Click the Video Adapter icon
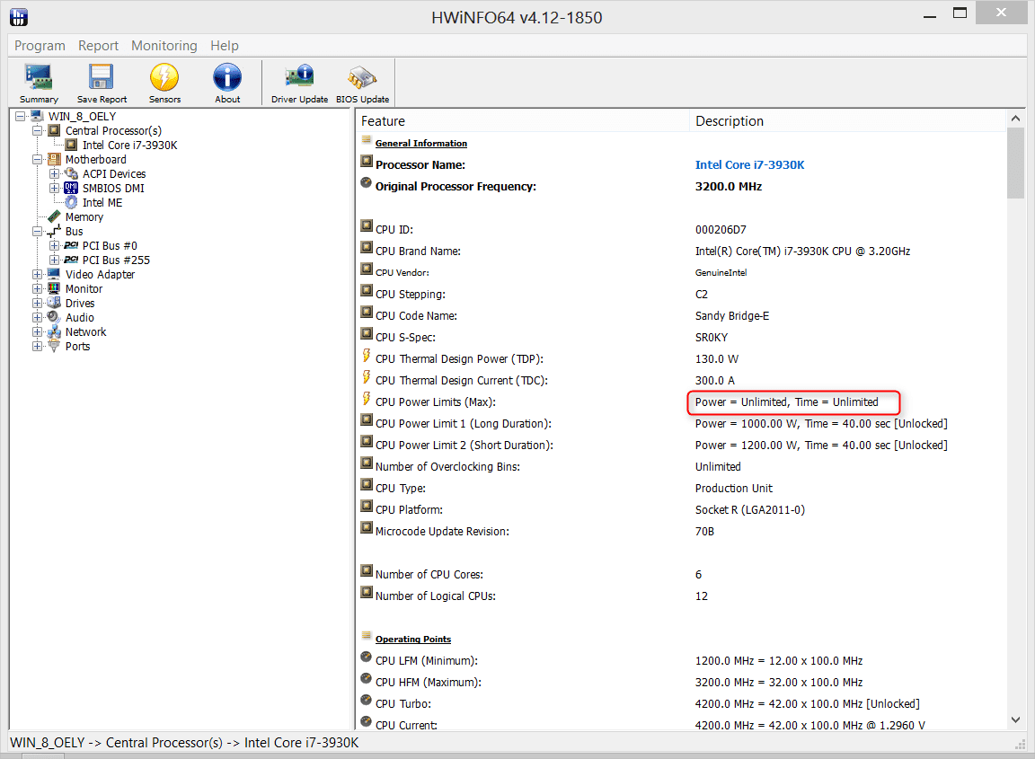 [54, 274]
